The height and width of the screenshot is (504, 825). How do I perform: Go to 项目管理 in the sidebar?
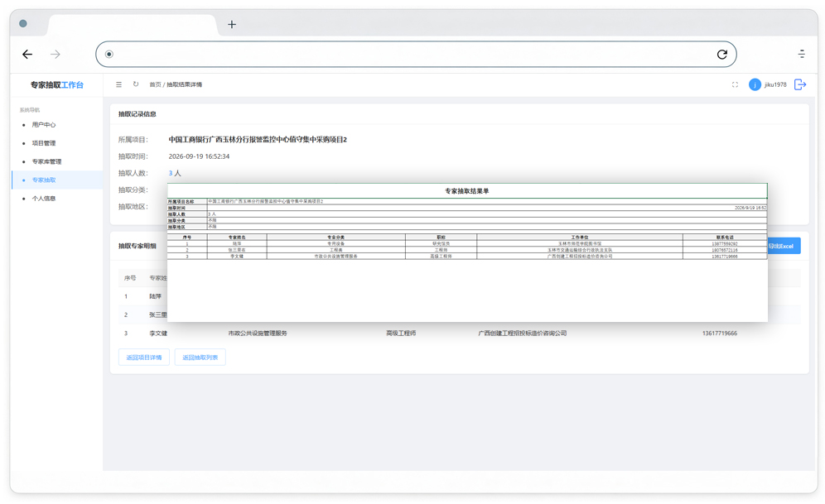tap(44, 143)
